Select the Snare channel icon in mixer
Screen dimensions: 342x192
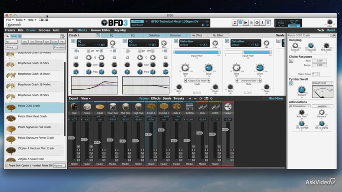pos(87,107)
